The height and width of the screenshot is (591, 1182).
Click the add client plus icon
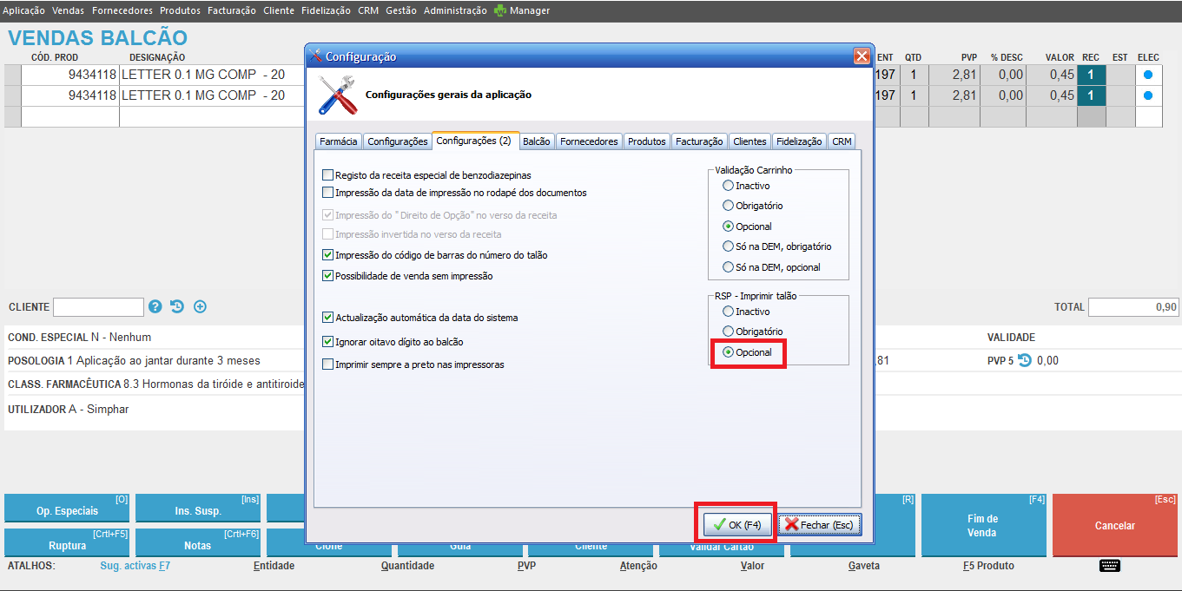(200, 306)
